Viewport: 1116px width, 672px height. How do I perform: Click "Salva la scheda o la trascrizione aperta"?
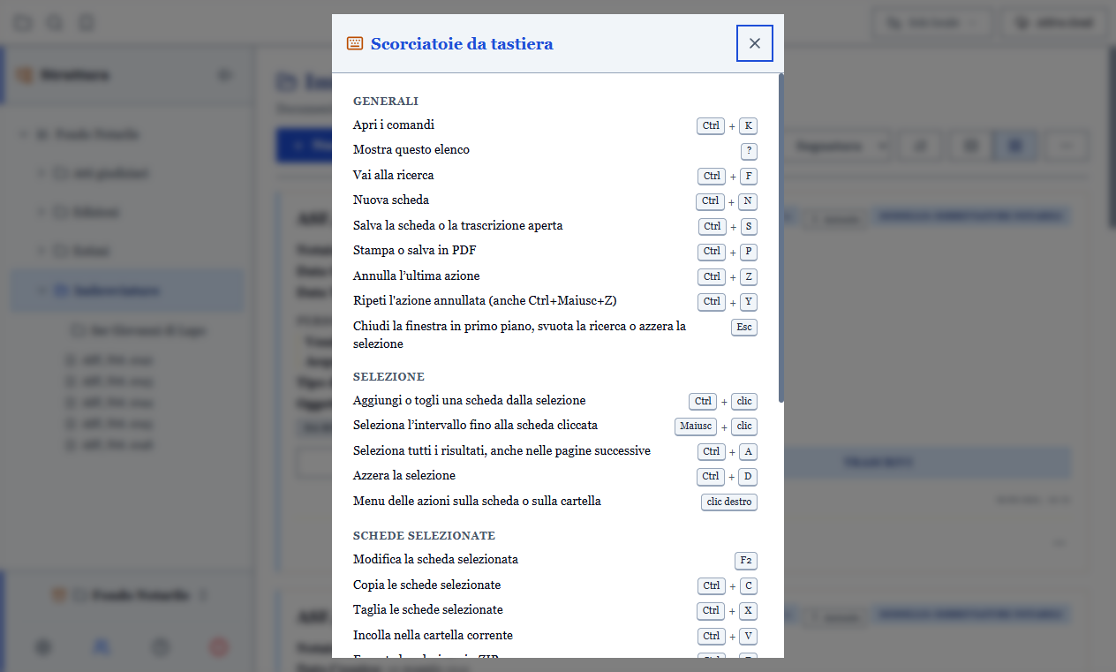pyautogui.click(x=458, y=226)
